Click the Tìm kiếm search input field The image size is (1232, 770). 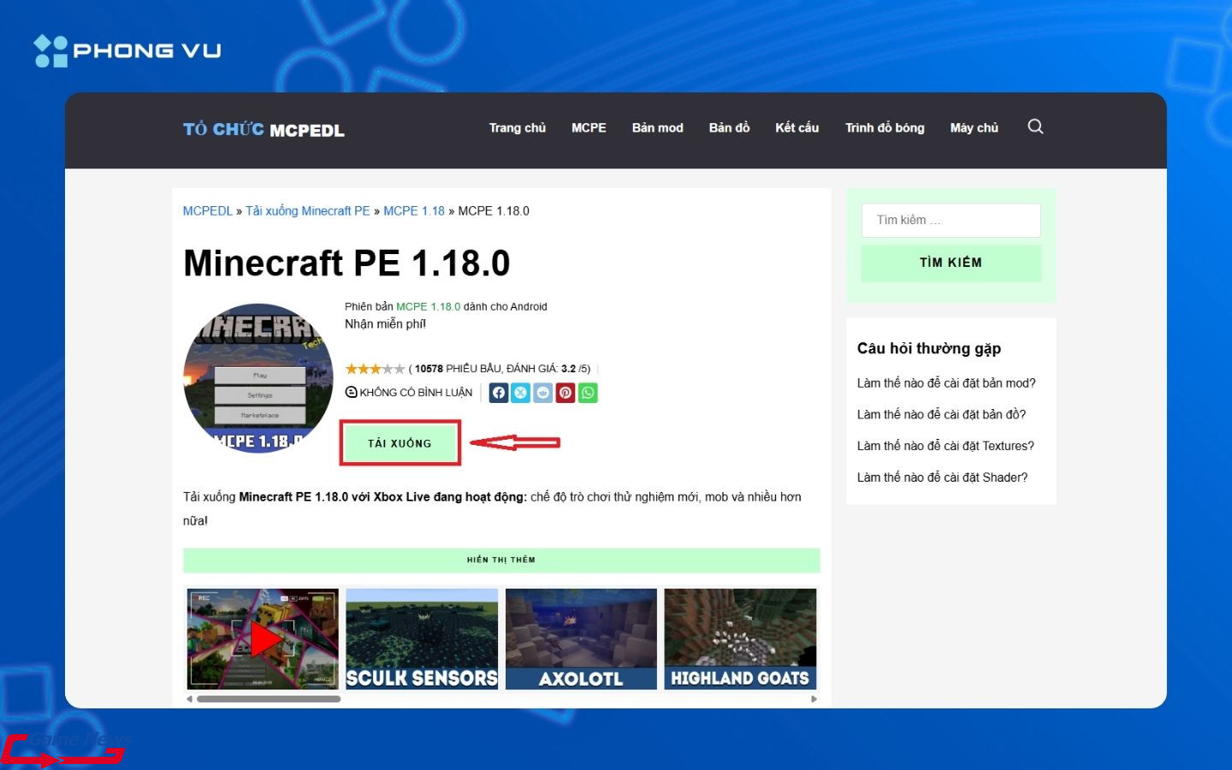point(951,220)
